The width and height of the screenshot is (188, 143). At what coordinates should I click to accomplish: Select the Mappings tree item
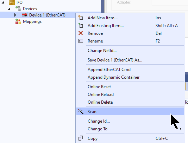click(32, 21)
